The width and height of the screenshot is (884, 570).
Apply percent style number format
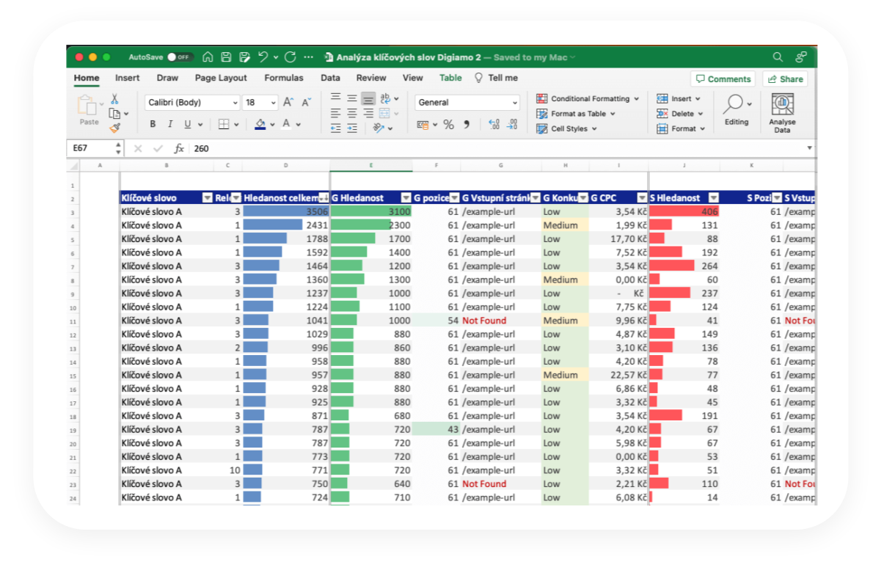(x=448, y=125)
